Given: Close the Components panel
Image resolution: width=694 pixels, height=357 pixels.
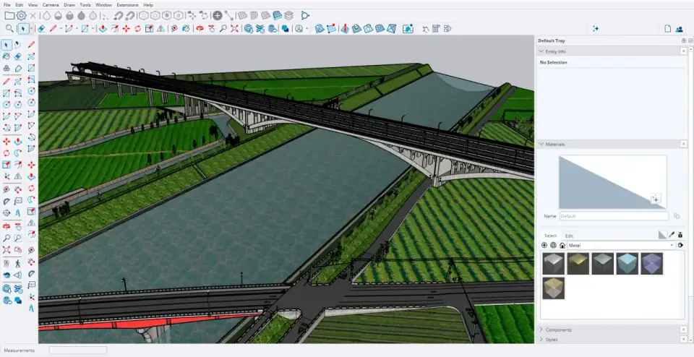Looking at the screenshot, I should 683,330.
